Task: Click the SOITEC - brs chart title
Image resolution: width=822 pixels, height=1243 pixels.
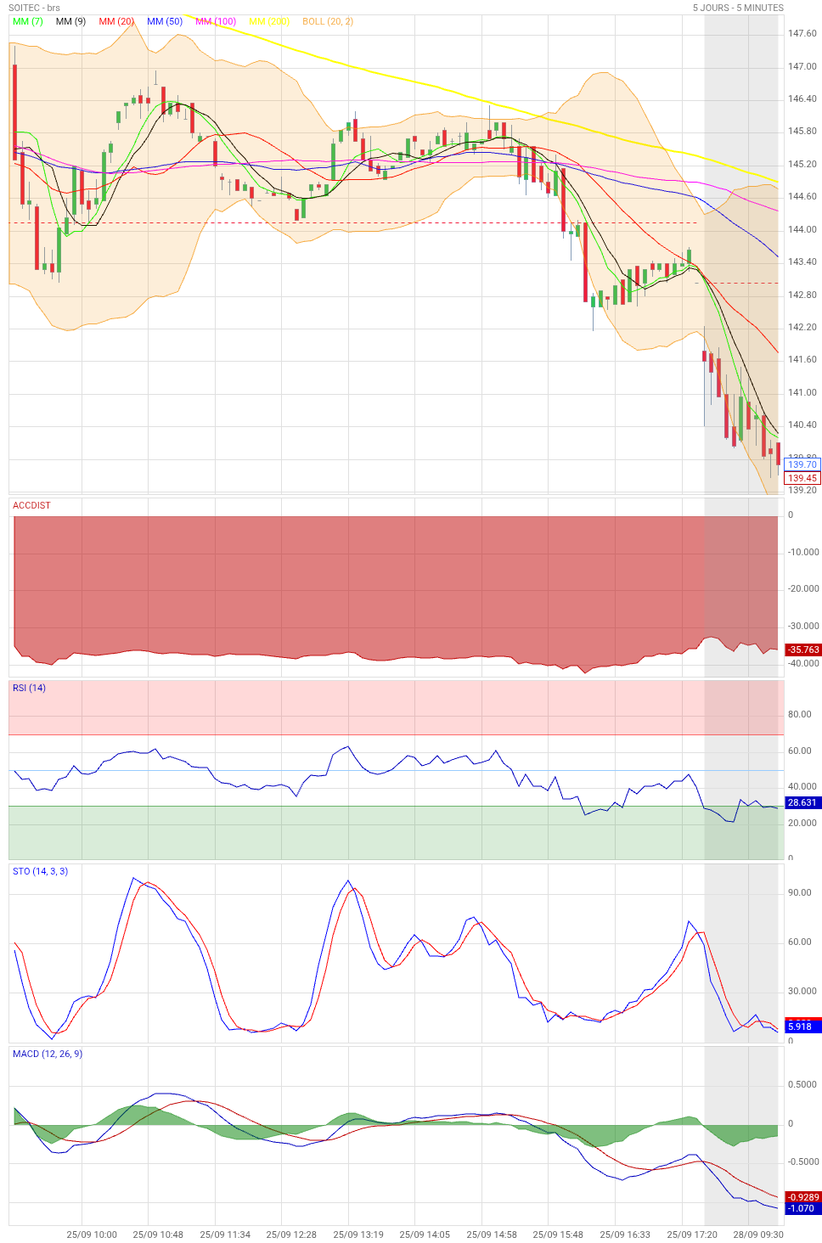Action: click(34, 8)
